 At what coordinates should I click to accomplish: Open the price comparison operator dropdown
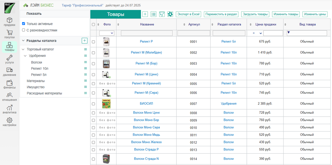[x=257, y=33]
